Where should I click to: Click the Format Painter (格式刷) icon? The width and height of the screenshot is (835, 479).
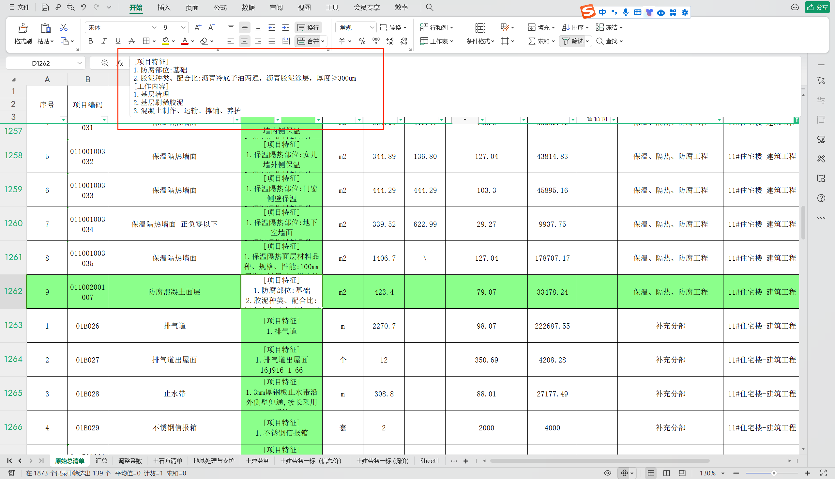point(23,28)
